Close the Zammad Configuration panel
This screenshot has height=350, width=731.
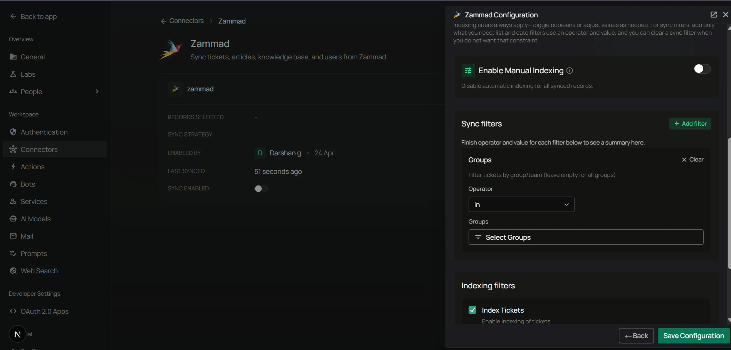point(726,15)
